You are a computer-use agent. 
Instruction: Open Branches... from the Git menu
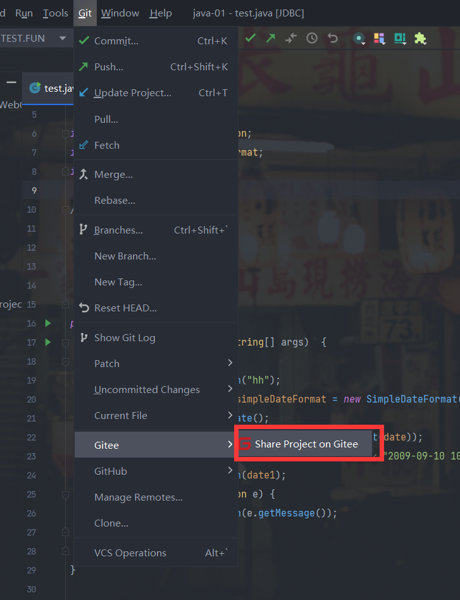156,230
